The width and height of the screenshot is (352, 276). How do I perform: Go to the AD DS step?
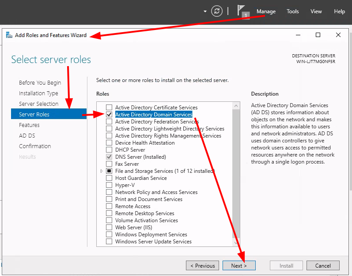click(27, 135)
